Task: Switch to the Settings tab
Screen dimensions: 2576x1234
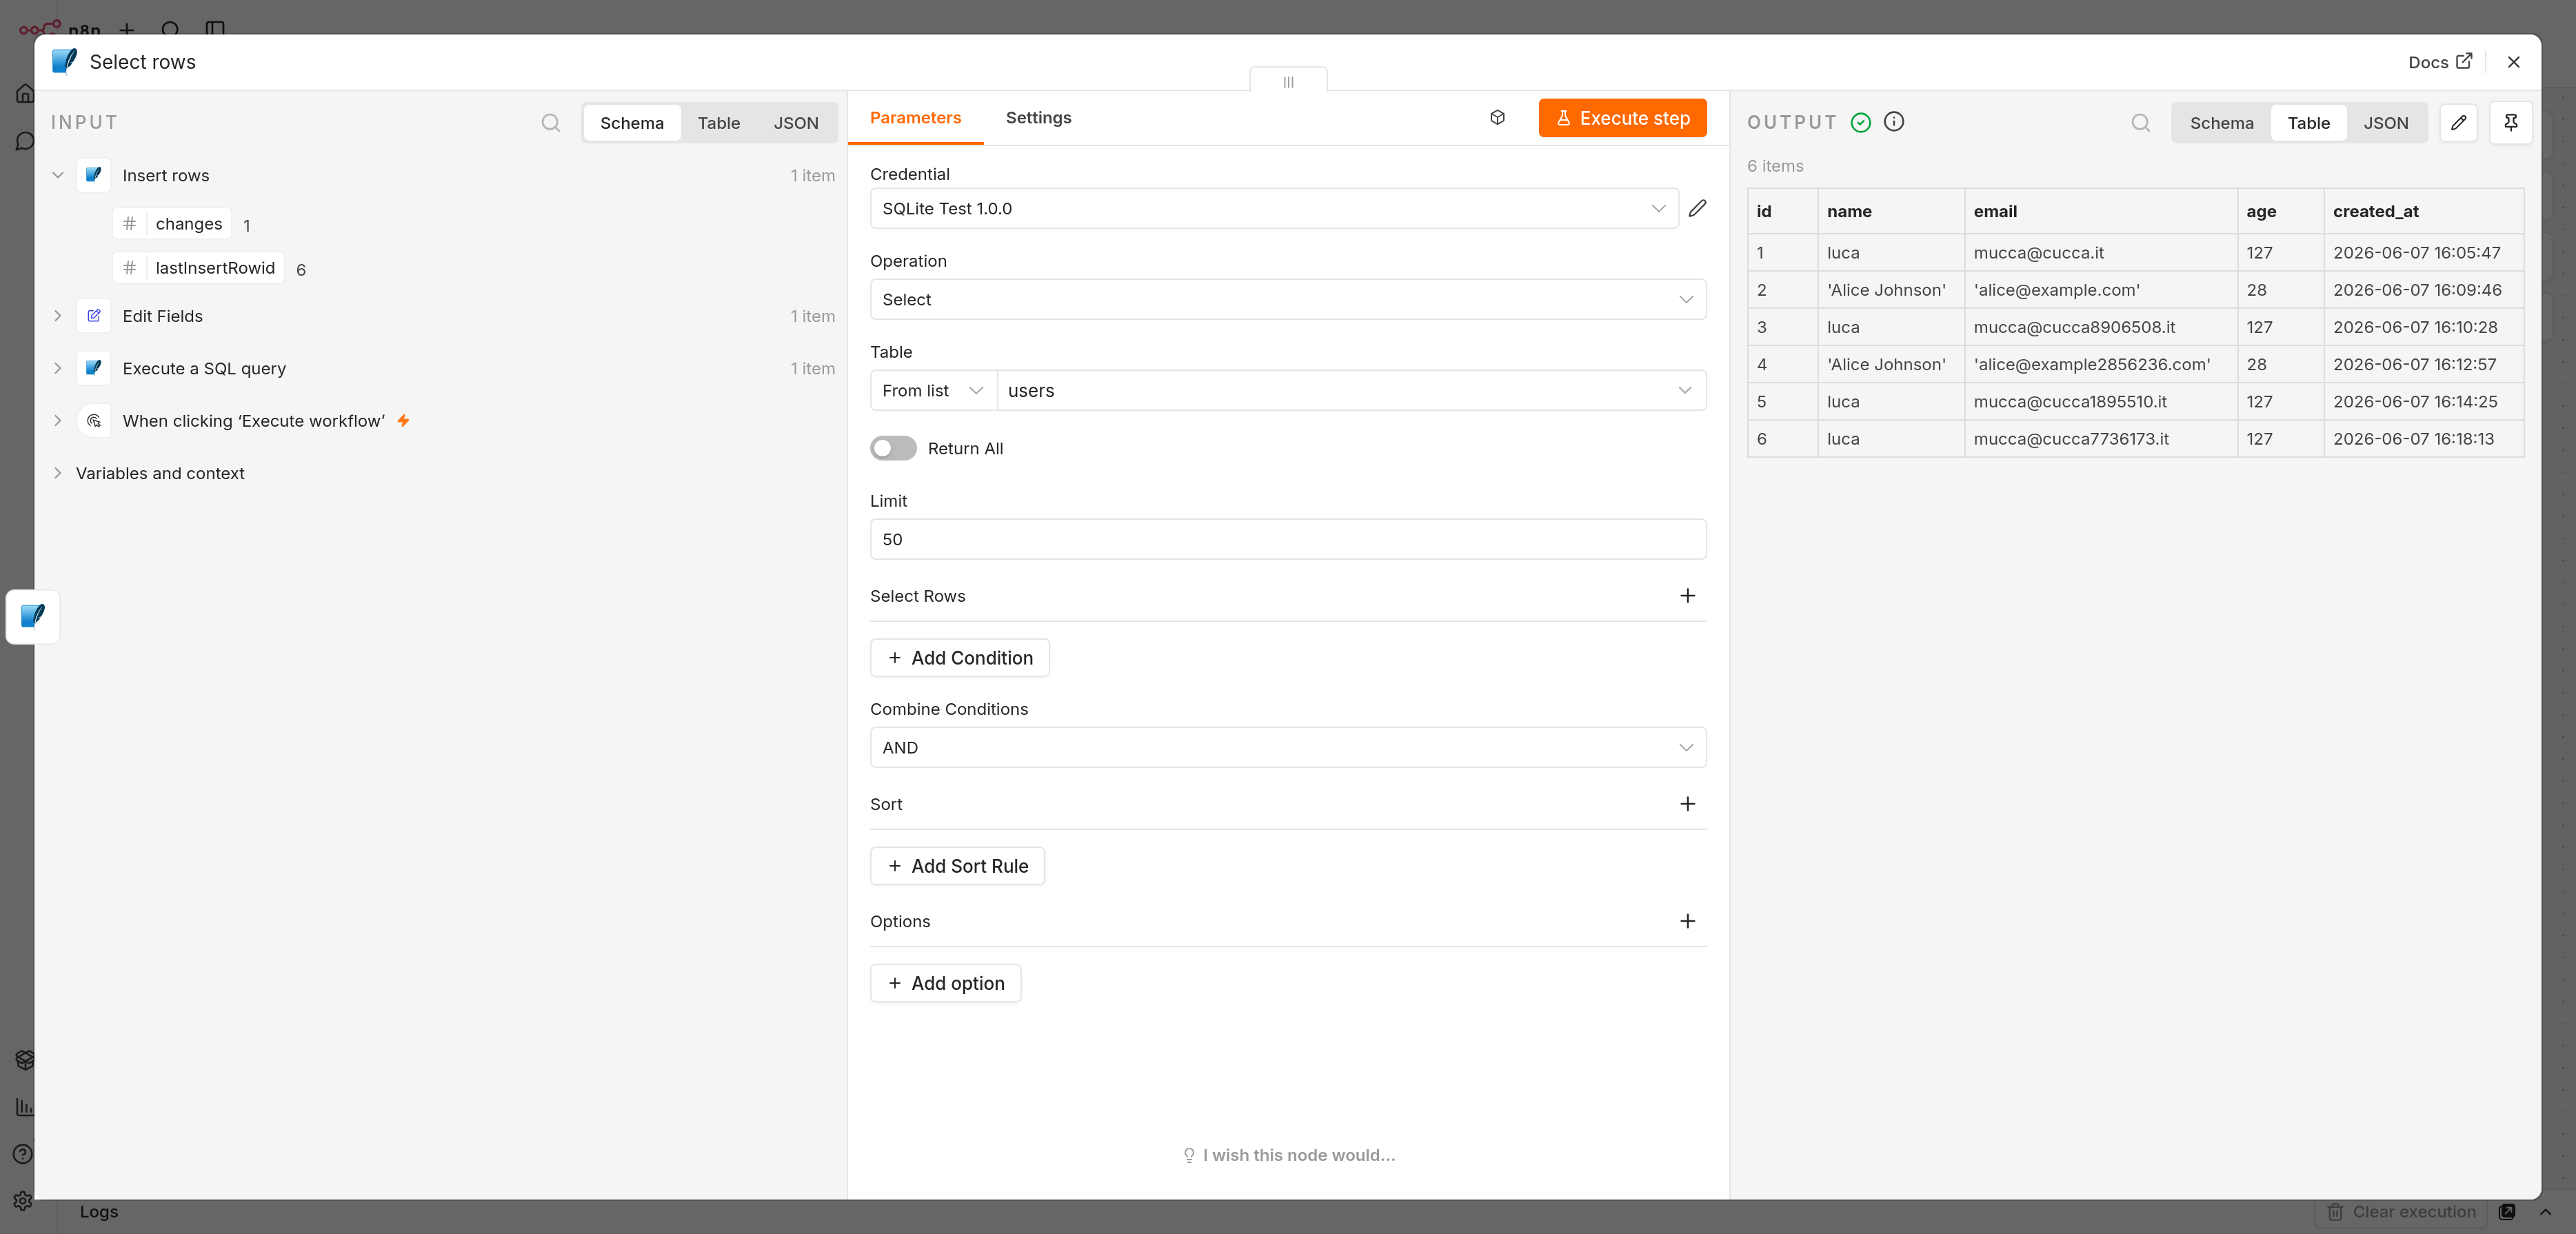Action: coord(1038,118)
